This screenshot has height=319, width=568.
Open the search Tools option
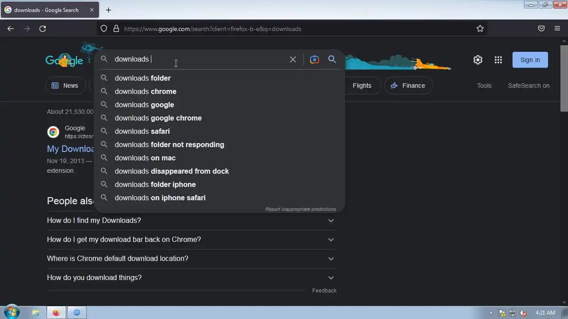(x=484, y=86)
